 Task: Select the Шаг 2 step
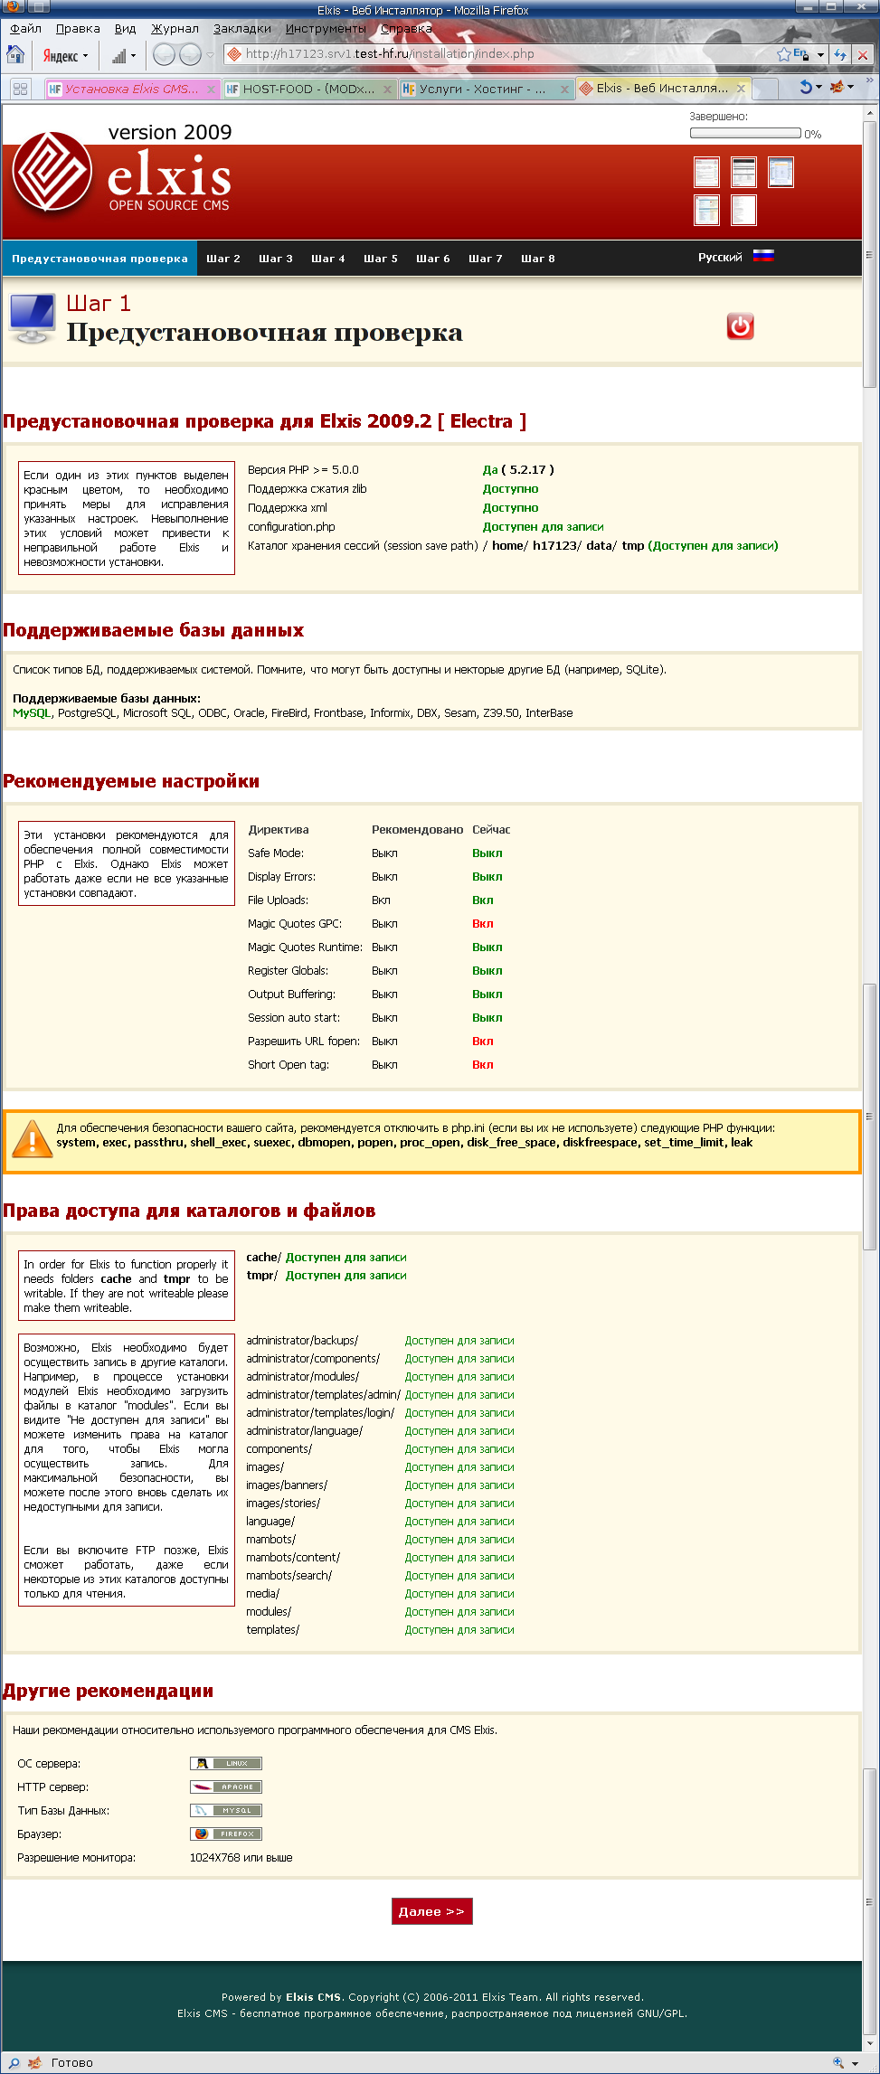223,259
